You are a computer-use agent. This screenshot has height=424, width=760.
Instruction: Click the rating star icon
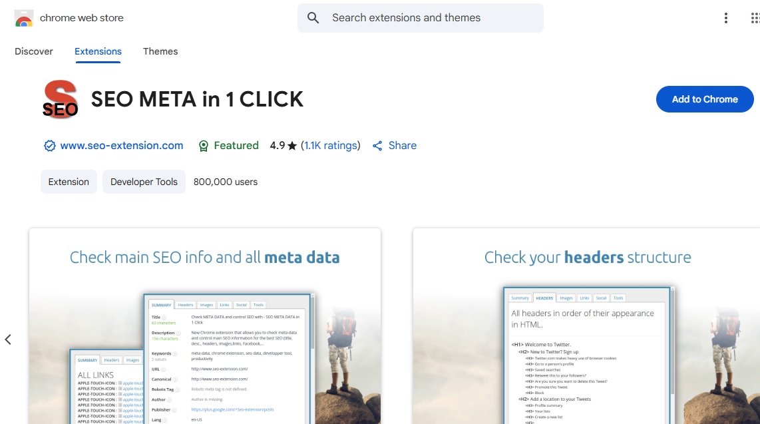coord(291,146)
